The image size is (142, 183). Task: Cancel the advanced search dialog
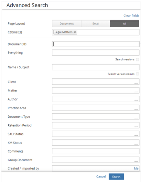[x=101, y=176]
